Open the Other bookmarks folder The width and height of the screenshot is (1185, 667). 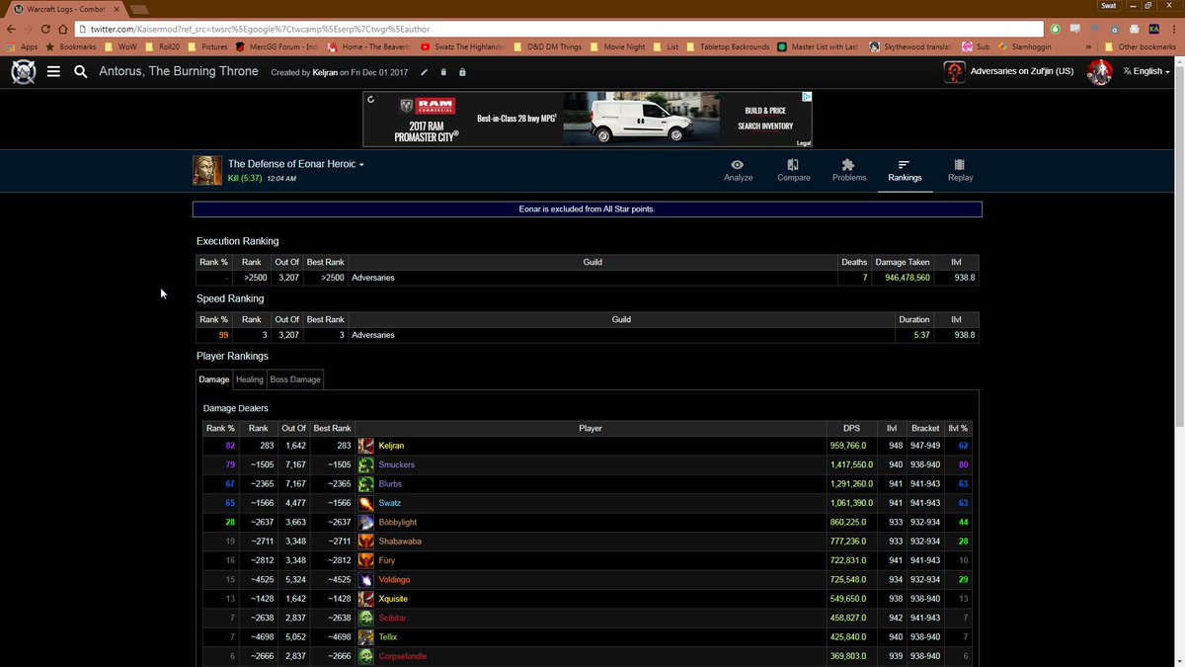[x=1141, y=46]
